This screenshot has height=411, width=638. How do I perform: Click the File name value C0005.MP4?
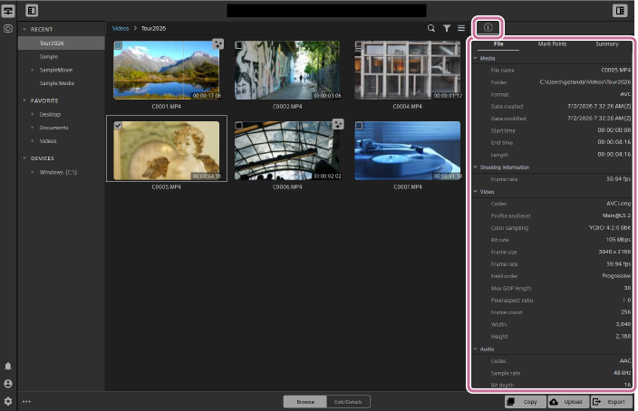tap(616, 70)
